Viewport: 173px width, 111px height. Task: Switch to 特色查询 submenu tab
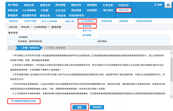[13, 21]
